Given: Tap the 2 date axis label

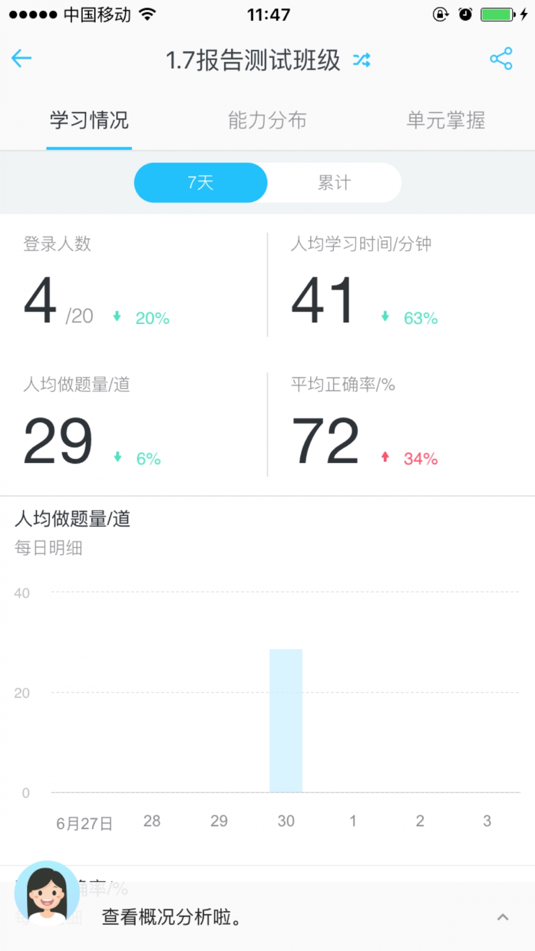Looking at the screenshot, I should point(420,821).
